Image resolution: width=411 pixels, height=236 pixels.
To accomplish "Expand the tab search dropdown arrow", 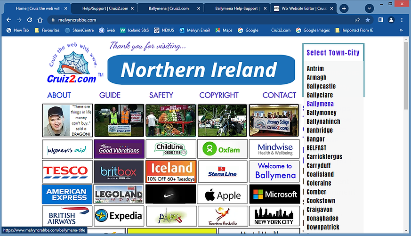I will tap(369, 8).
